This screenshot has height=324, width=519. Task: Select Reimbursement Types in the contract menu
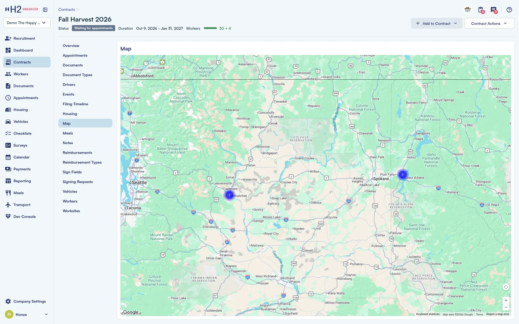(x=85, y=162)
